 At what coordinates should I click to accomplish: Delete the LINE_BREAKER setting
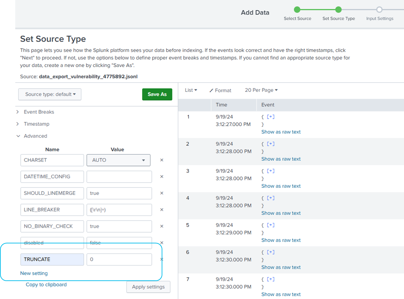tap(162, 210)
